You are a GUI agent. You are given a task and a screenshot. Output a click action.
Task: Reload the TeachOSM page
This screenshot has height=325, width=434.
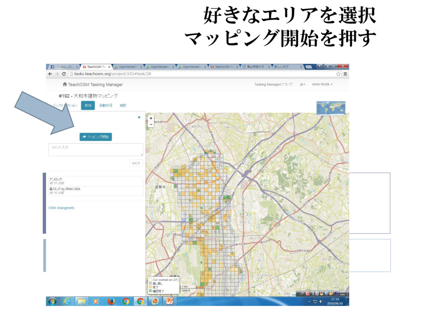click(x=64, y=74)
